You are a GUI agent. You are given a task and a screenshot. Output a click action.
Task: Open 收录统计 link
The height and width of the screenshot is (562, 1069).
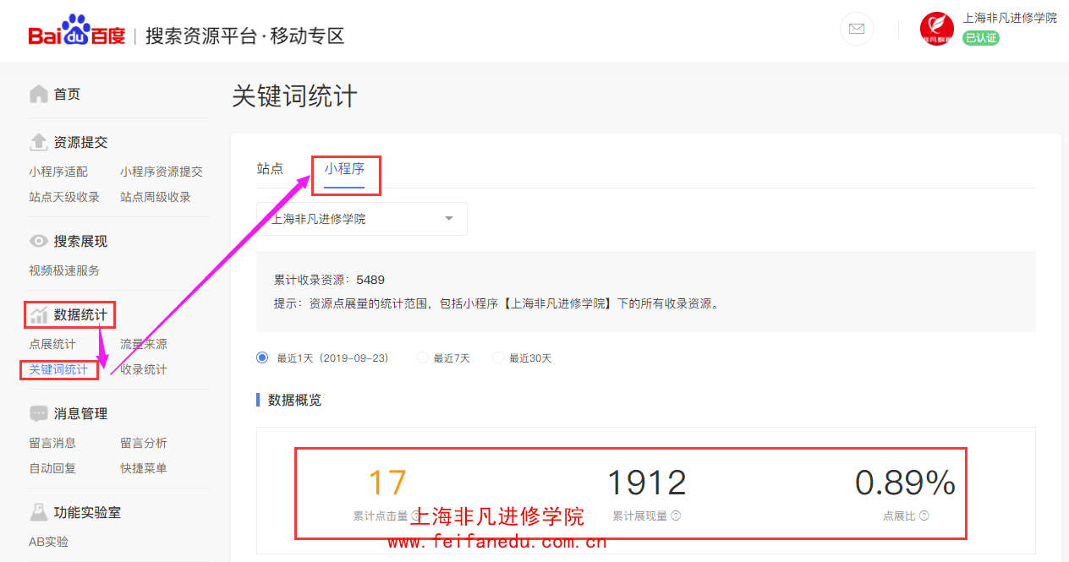[144, 369]
